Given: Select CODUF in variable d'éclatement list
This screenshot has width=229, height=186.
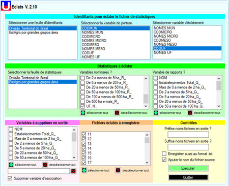Looking at the screenshot, I should 187,48.
